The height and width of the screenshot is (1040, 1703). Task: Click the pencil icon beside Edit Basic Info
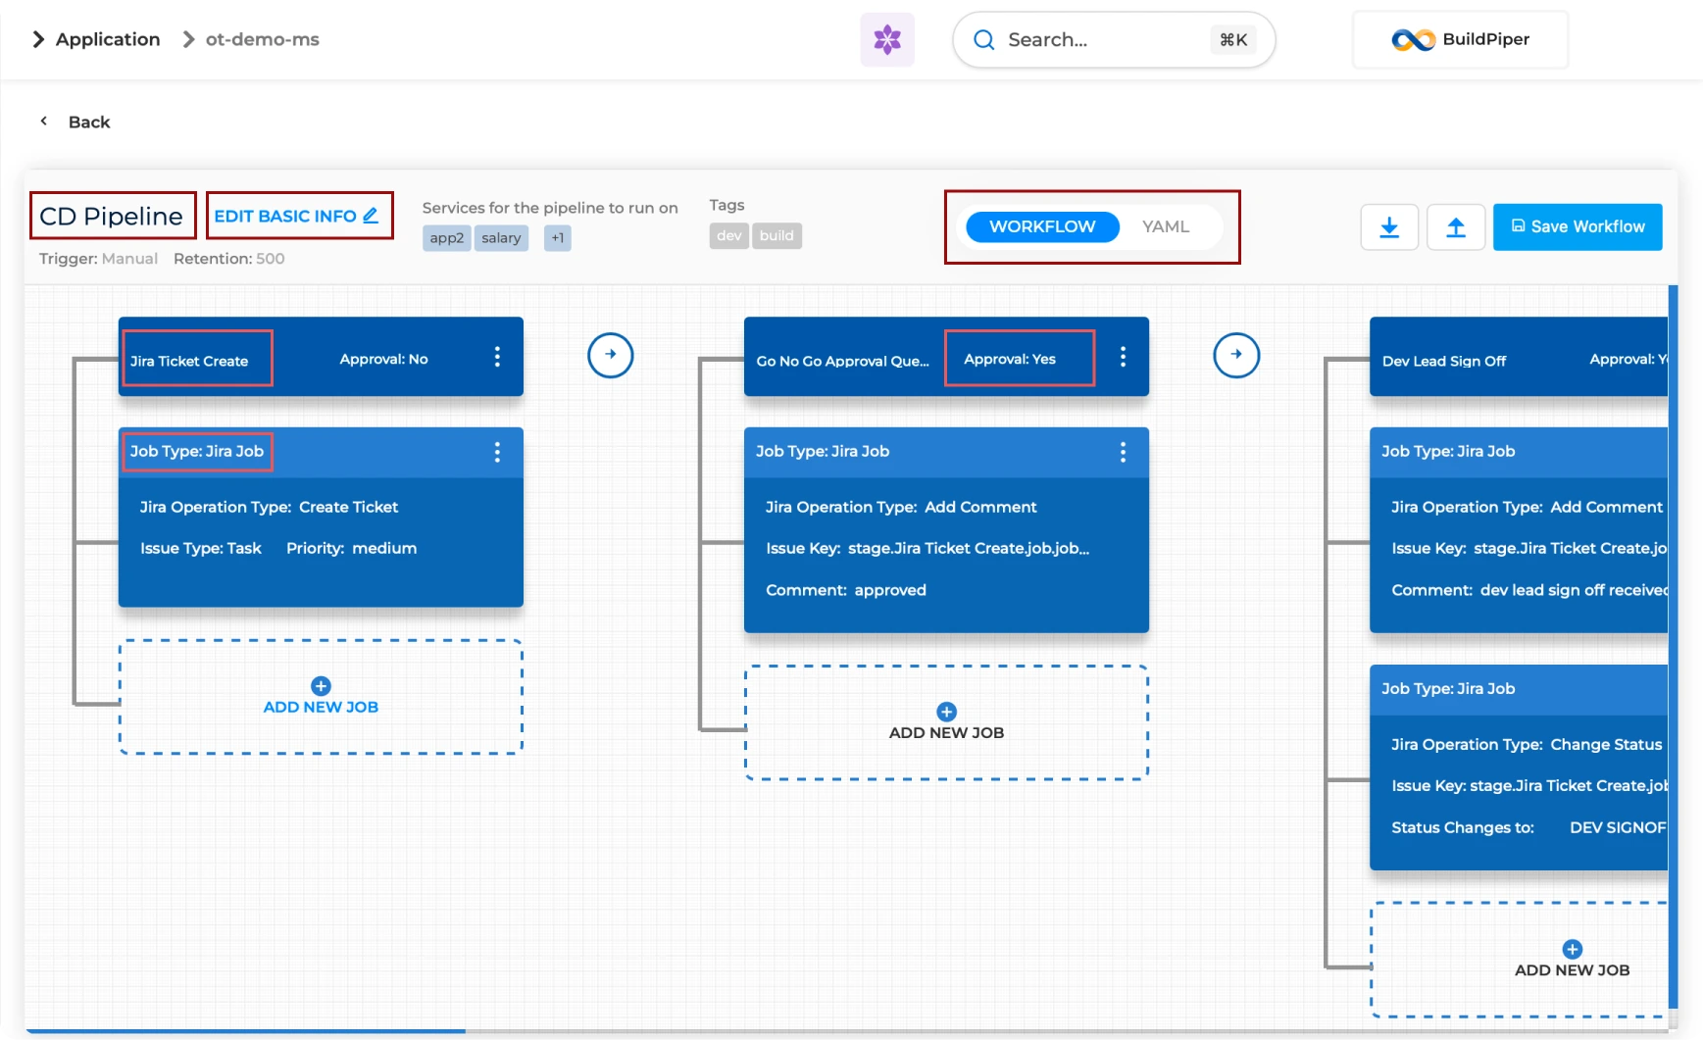click(x=371, y=215)
